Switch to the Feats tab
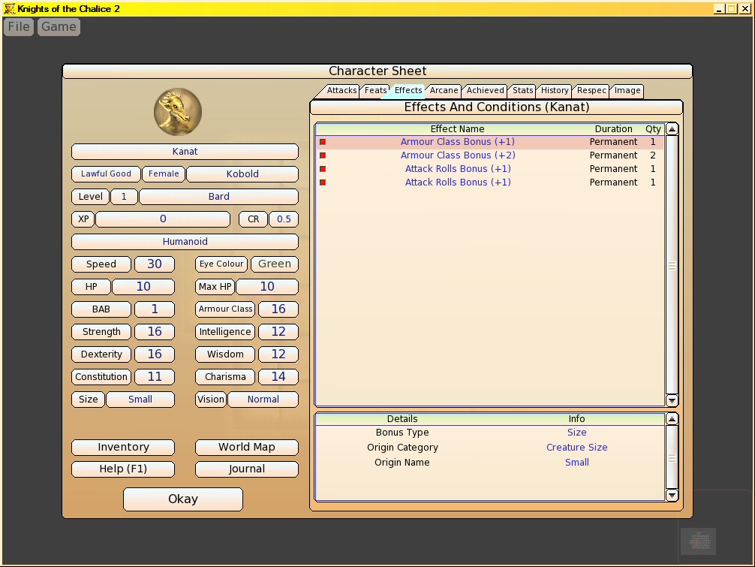The height and width of the screenshot is (567, 755). pos(375,91)
